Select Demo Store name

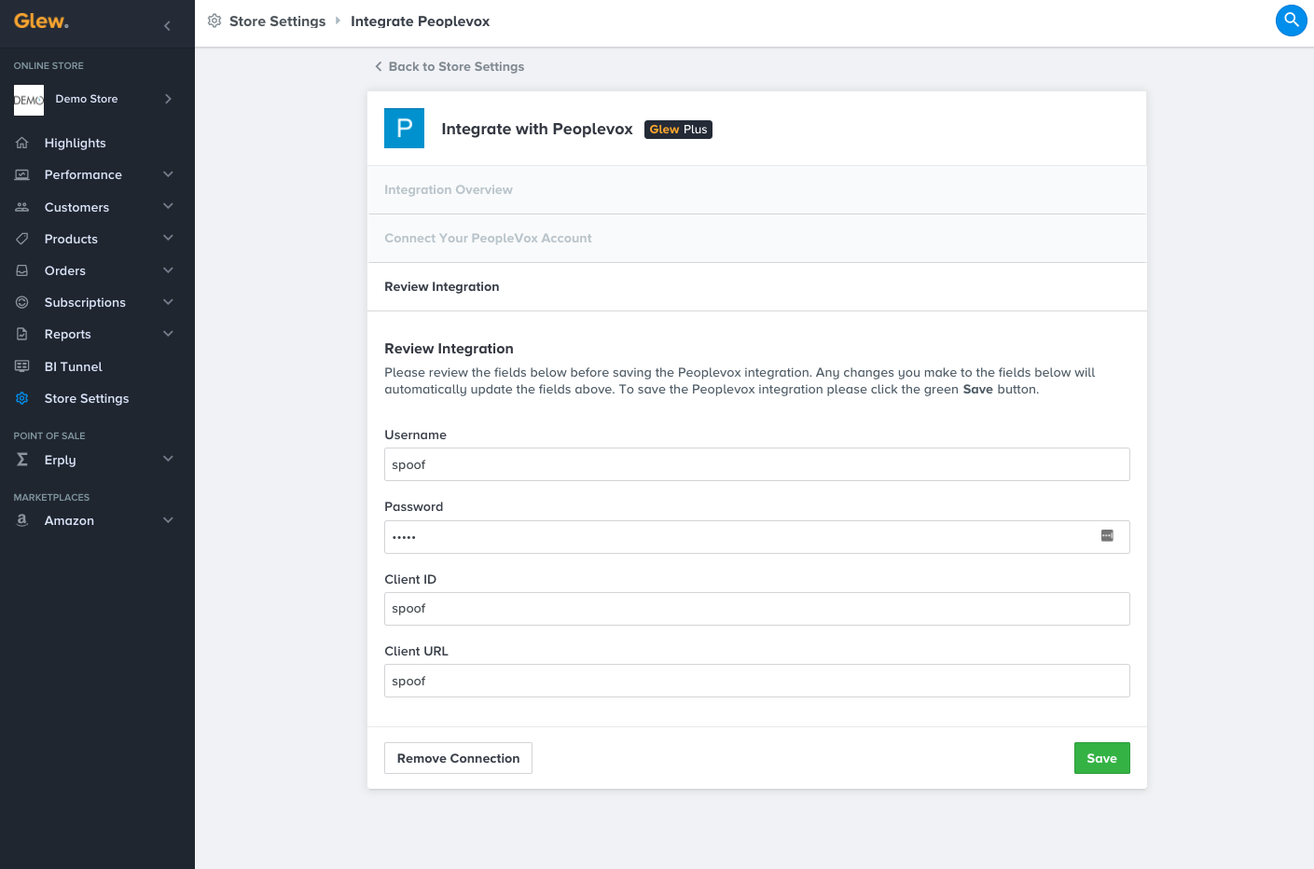(x=87, y=99)
